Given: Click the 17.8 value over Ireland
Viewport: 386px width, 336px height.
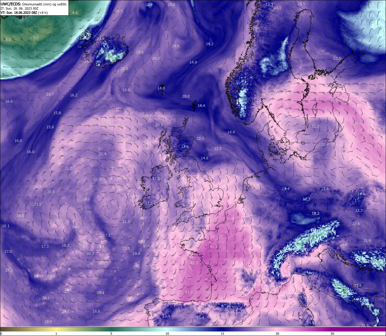Looking at the screenshot, I should coord(156,179).
